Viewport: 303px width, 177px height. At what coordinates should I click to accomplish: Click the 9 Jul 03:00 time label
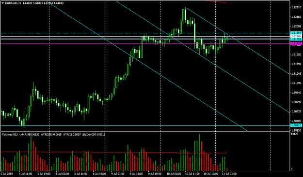117,174
